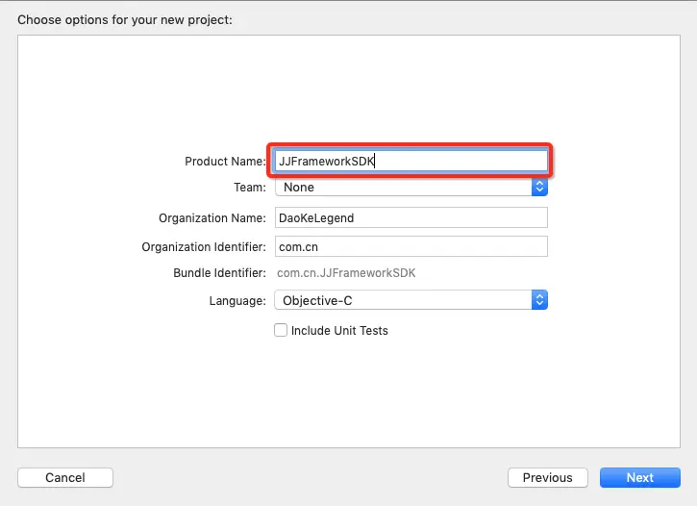Open the Language dropdown showing Objective-C

coord(403,300)
